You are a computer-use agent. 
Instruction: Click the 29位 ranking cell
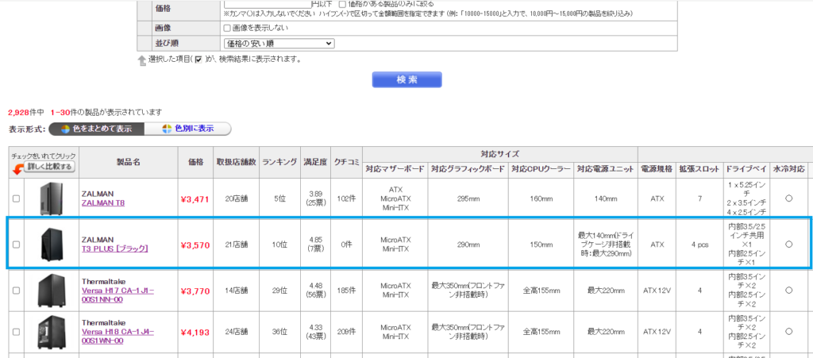[x=280, y=291]
